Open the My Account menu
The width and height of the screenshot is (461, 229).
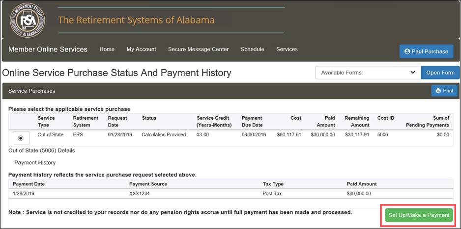tap(141, 49)
